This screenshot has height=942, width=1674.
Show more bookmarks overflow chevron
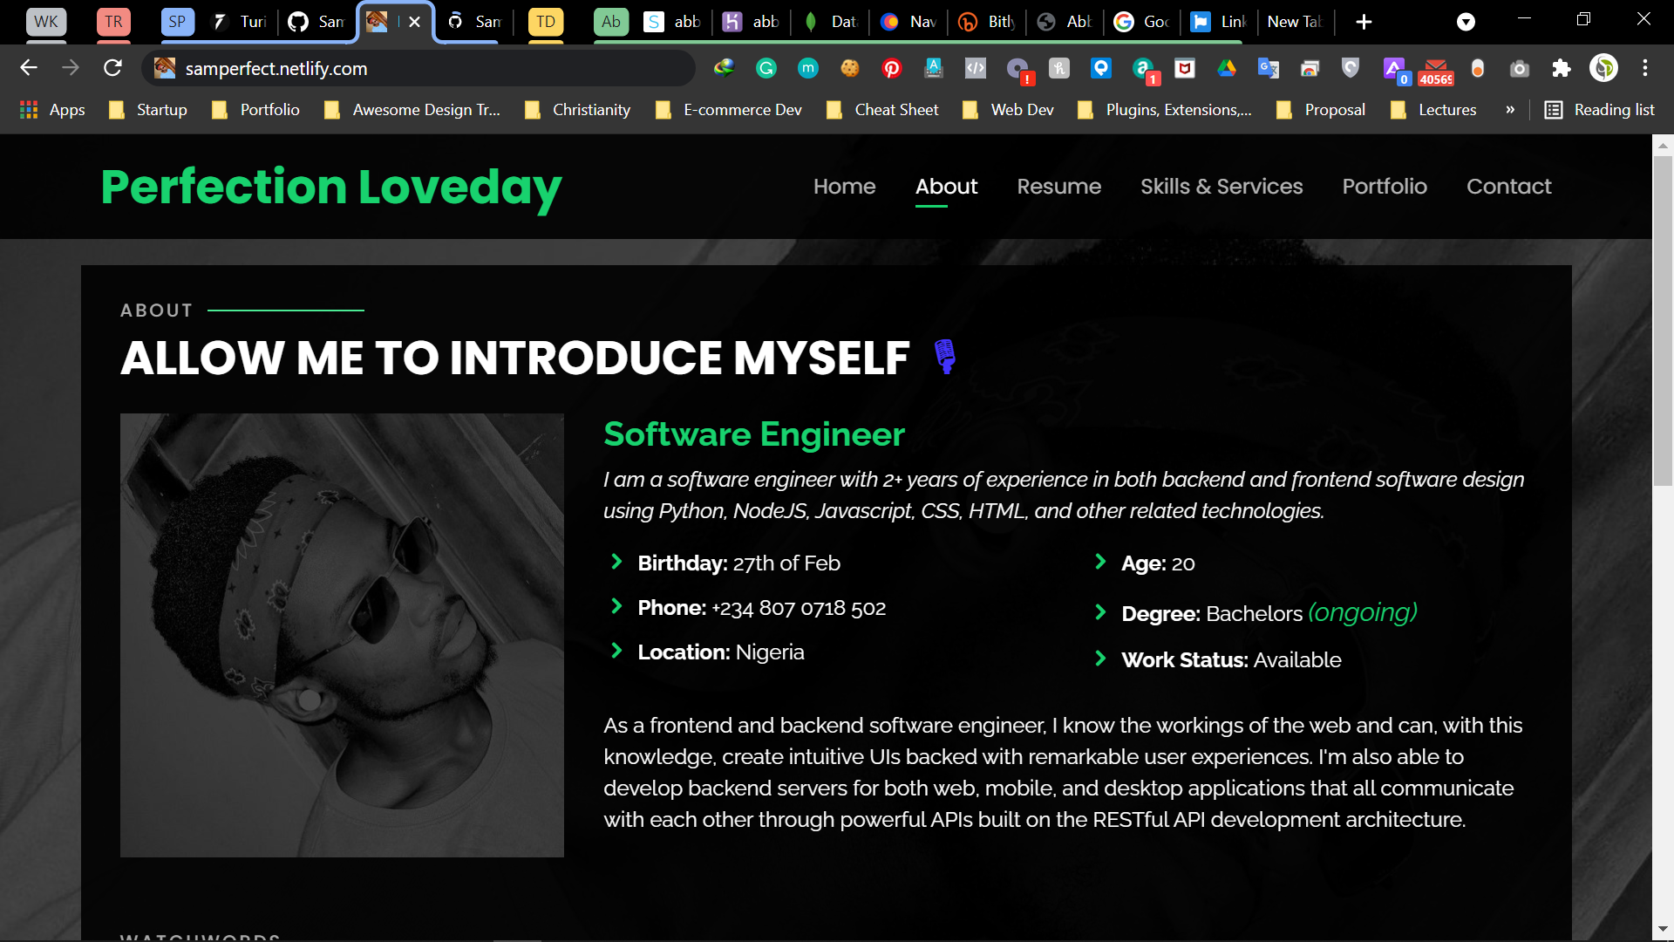click(x=1510, y=110)
